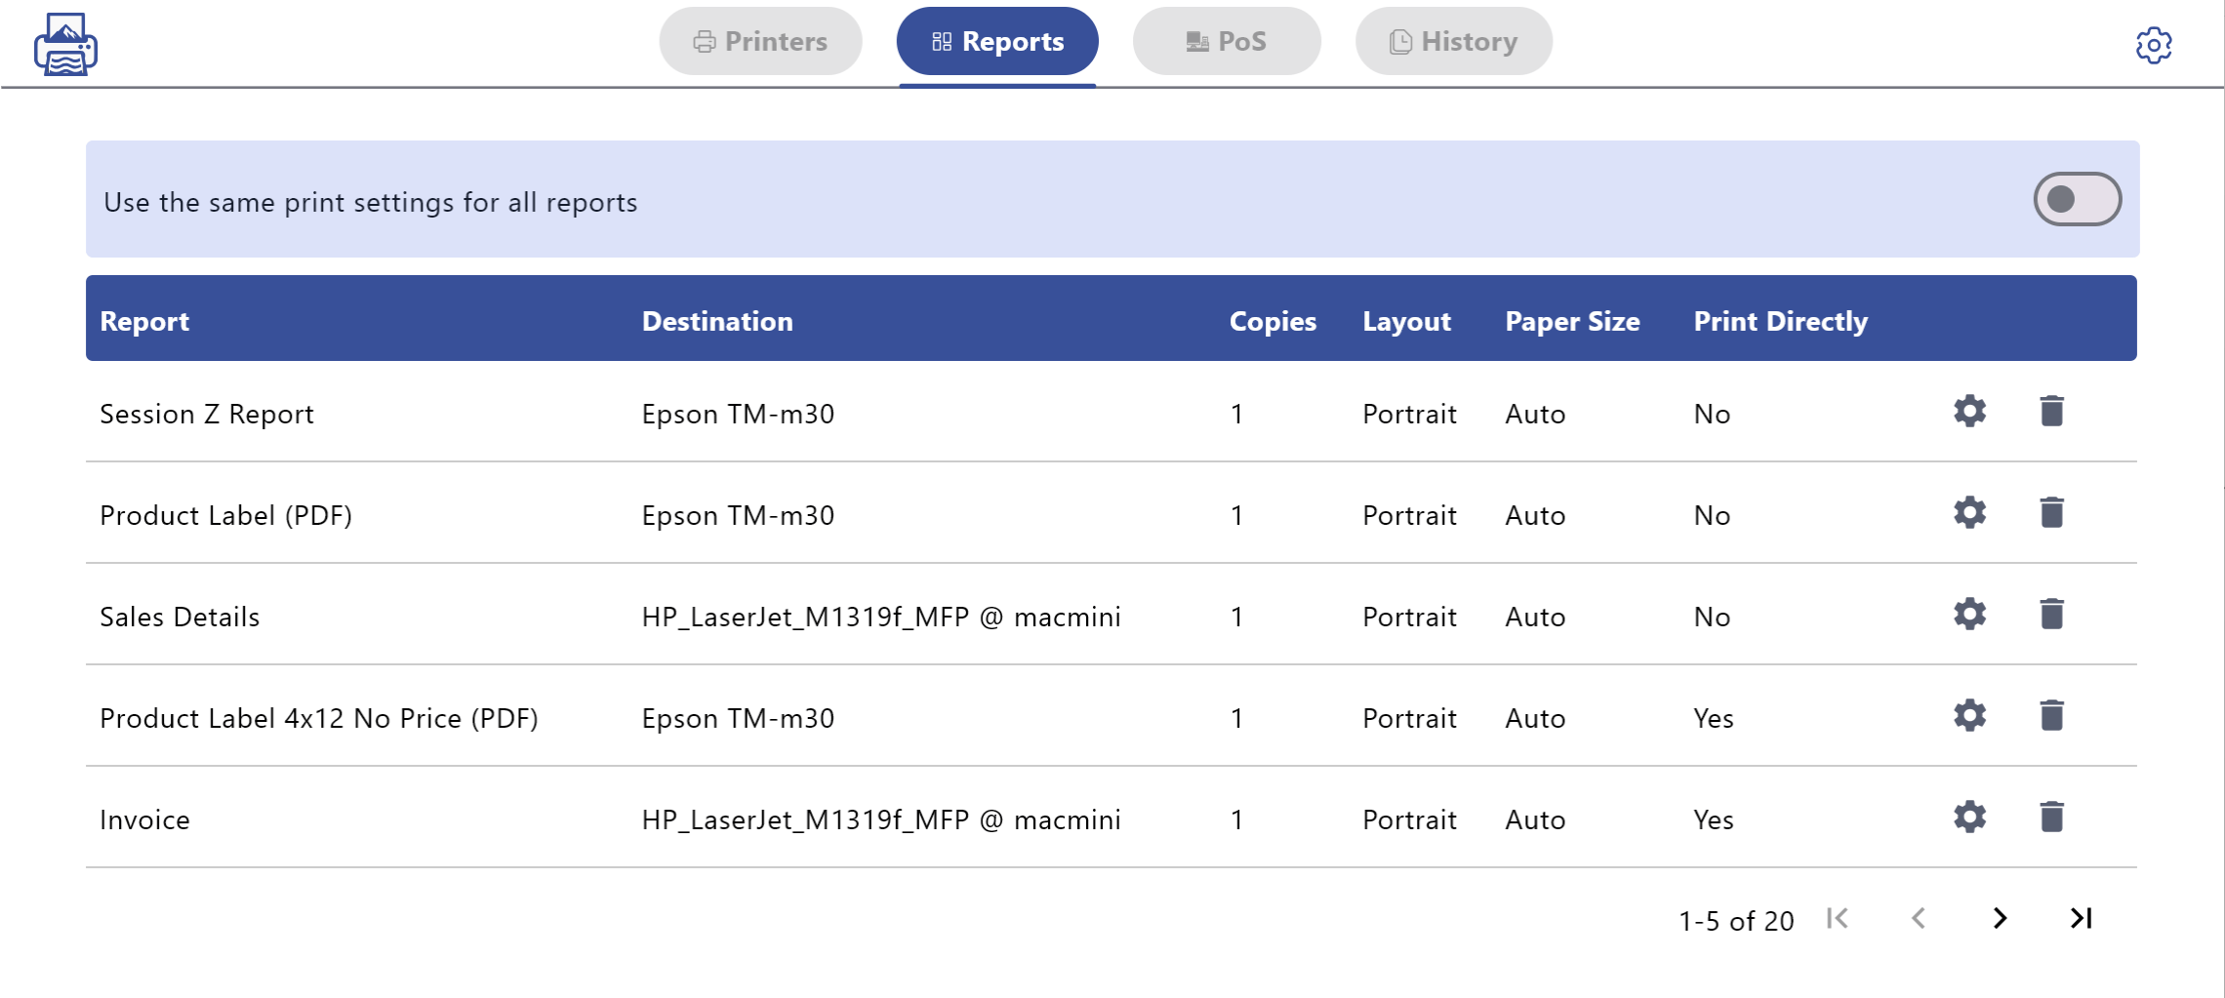The height and width of the screenshot is (998, 2225).
Task: Delete the Sales Details report
Action: 2050,615
